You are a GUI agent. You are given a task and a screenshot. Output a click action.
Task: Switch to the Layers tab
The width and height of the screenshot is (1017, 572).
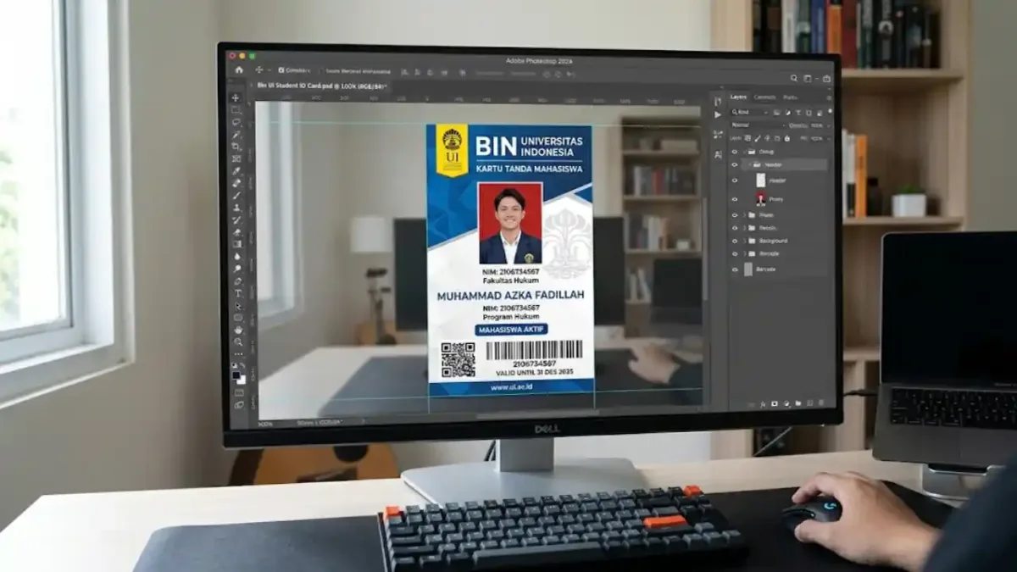tap(738, 97)
